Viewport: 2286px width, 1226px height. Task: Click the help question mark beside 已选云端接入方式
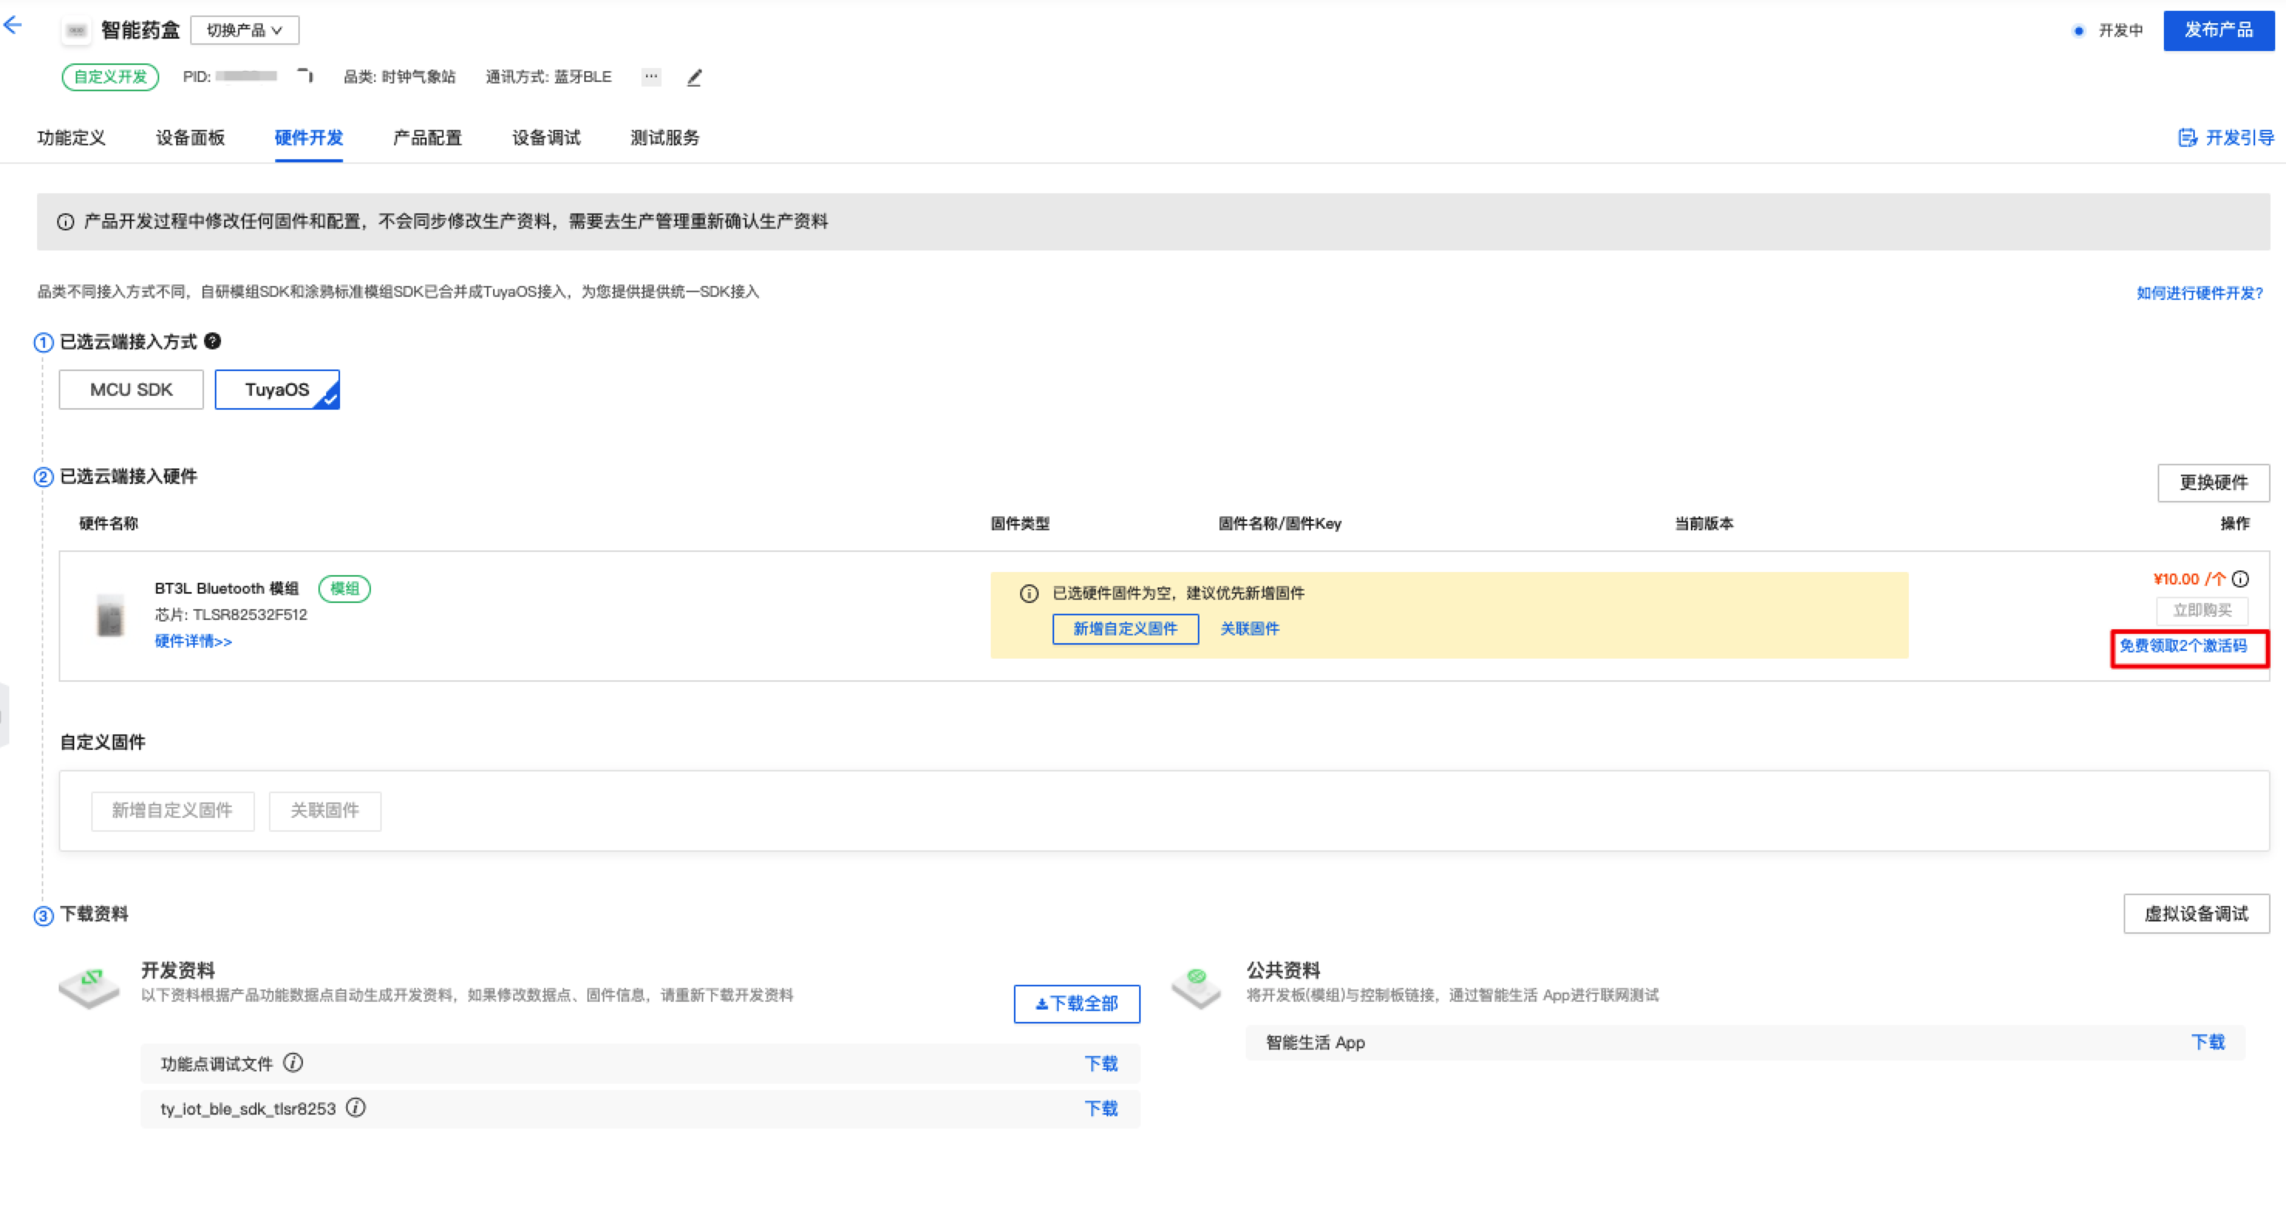tap(213, 341)
